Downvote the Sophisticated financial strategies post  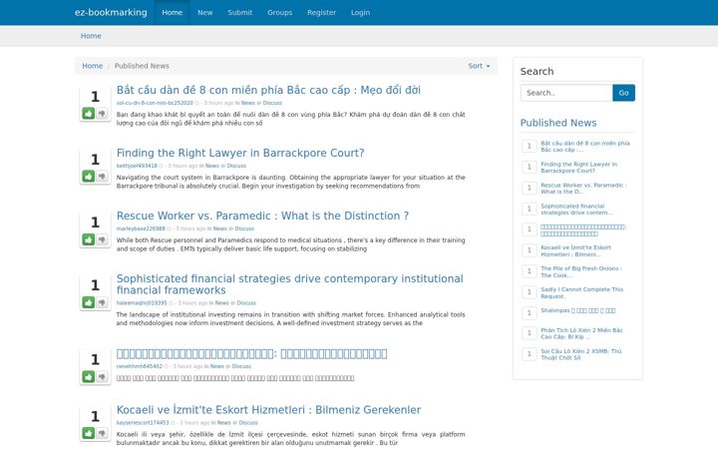pos(102,302)
